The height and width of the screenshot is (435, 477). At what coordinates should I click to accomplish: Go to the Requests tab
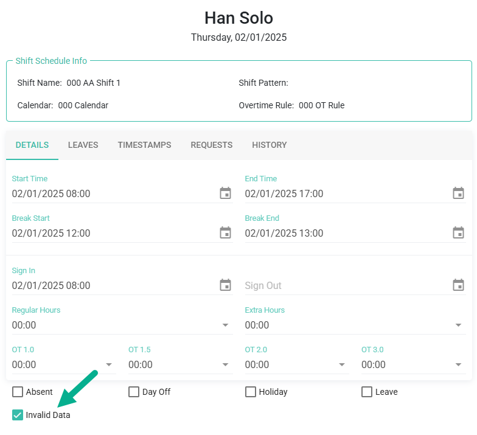tap(212, 145)
